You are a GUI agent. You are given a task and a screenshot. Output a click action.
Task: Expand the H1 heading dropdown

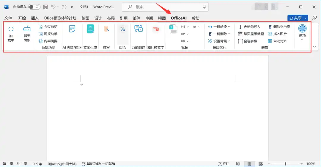click(185, 27)
